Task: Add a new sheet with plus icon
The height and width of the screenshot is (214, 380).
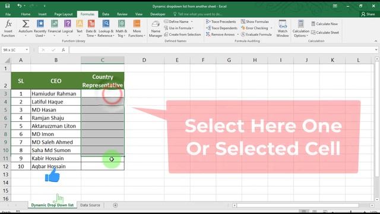Action: tap(115, 205)
